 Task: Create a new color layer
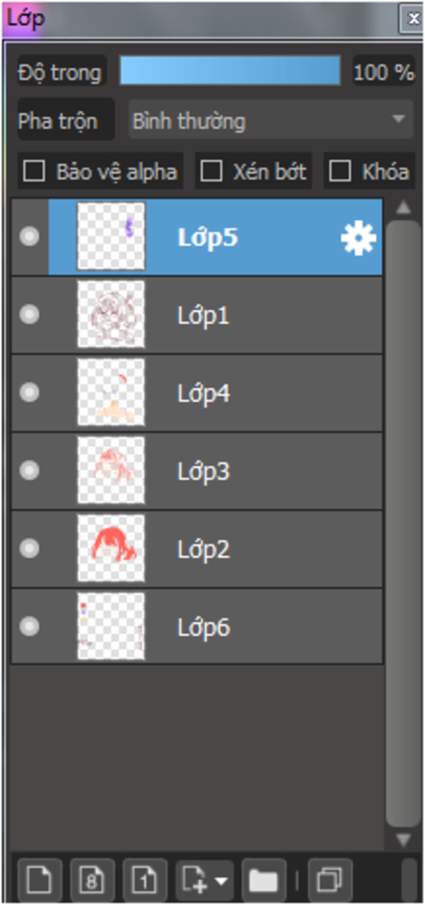(x=39, y=879)
